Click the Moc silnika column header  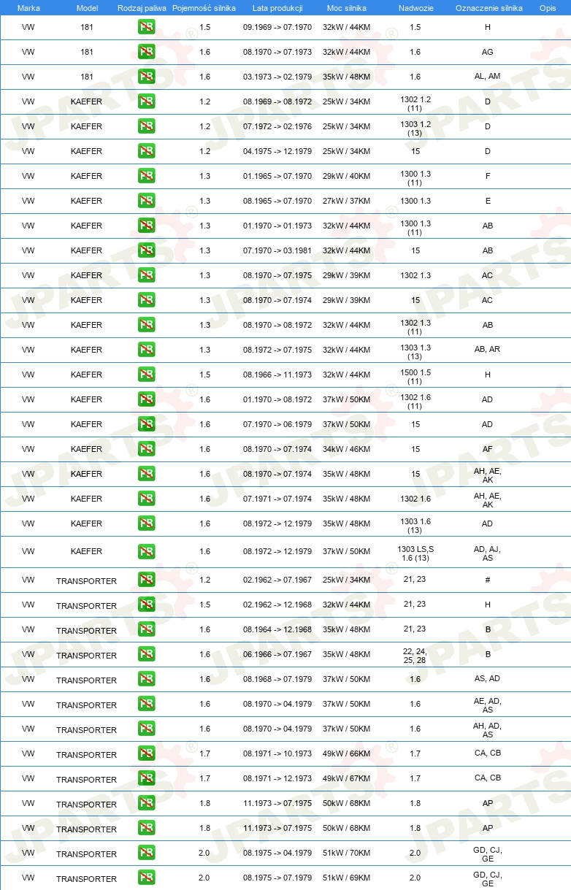coord(346,8)
